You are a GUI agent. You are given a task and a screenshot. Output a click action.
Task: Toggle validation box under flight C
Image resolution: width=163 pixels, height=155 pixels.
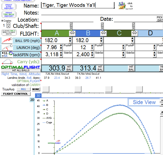(x=109, y=89)
